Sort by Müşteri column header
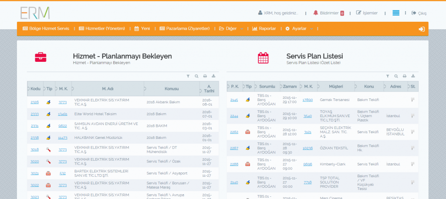Screen dimensions: 446x199 [x=336, y=86]
